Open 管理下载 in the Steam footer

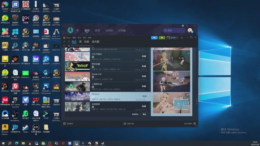(x=129, y=124)
